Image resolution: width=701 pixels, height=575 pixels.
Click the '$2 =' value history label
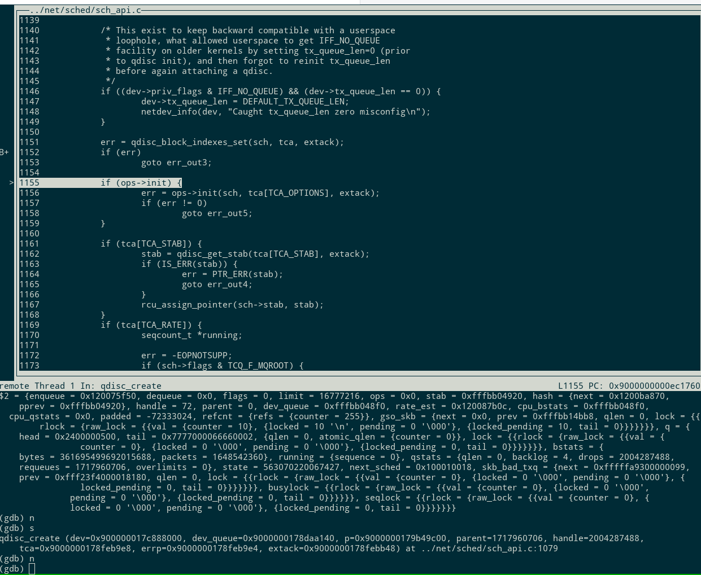coord(10,396)
